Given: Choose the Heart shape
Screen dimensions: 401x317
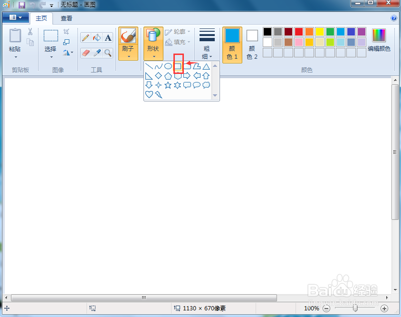Looking at the screenshot, I should coord(149,94).
